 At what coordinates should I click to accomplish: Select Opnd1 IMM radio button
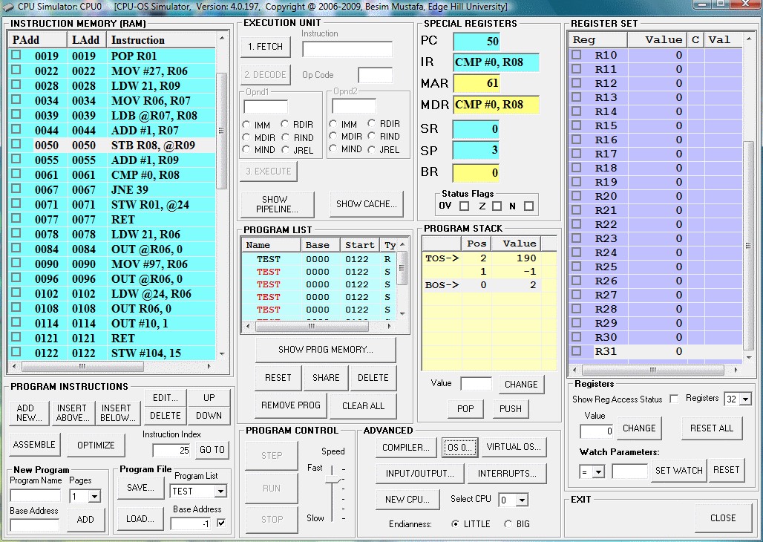pyautogui.click(x=246, y=125)
